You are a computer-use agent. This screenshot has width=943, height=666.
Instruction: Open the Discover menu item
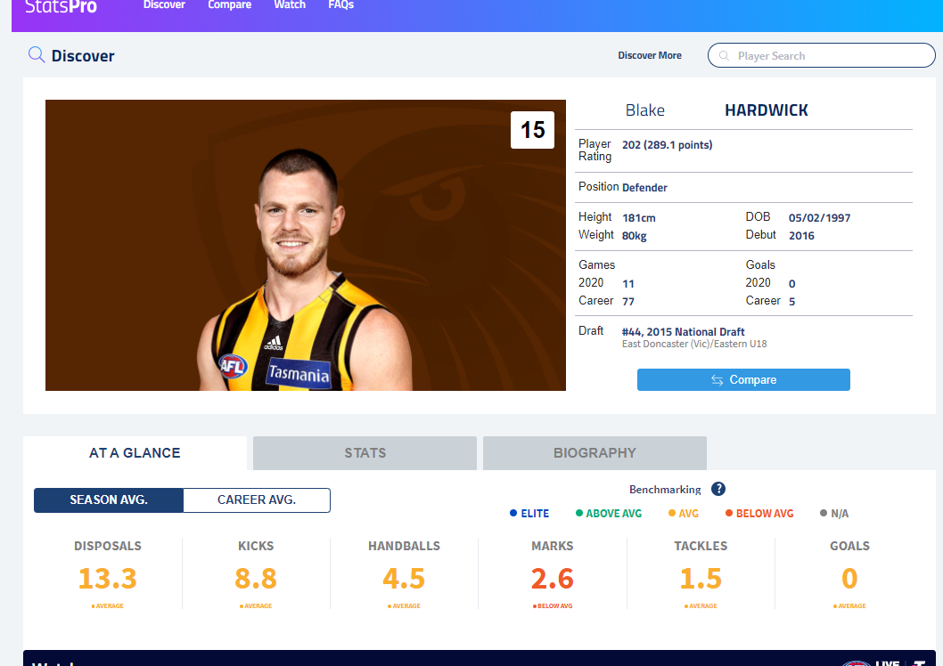[164, 5]
